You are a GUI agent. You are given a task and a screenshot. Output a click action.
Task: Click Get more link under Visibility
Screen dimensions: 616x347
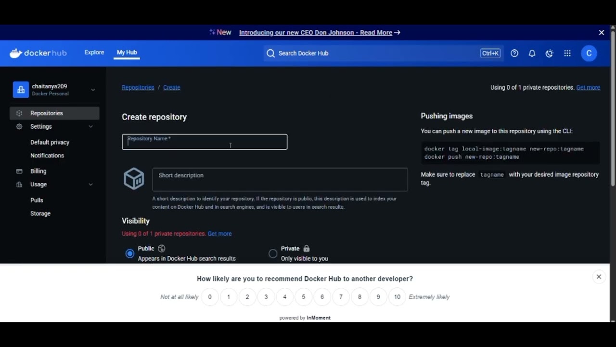(x=219, y=234)
